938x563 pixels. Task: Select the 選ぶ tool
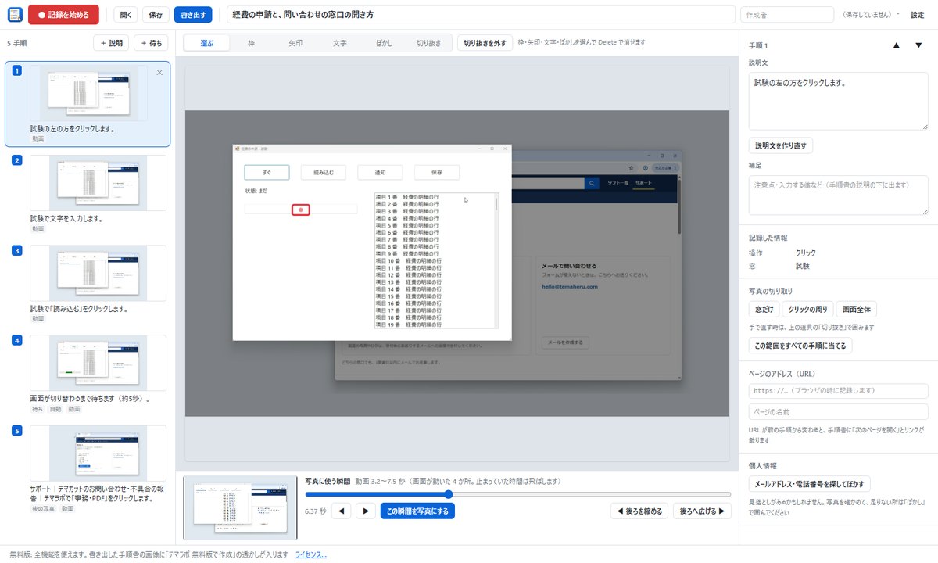pyautogui.click(x=206, y=43)
